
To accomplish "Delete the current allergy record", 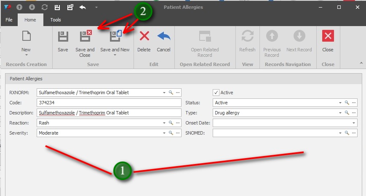I will (144, 37).
